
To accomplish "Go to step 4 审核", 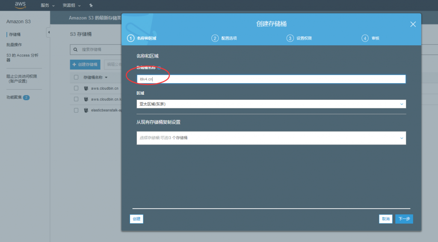I will (370, 38).
